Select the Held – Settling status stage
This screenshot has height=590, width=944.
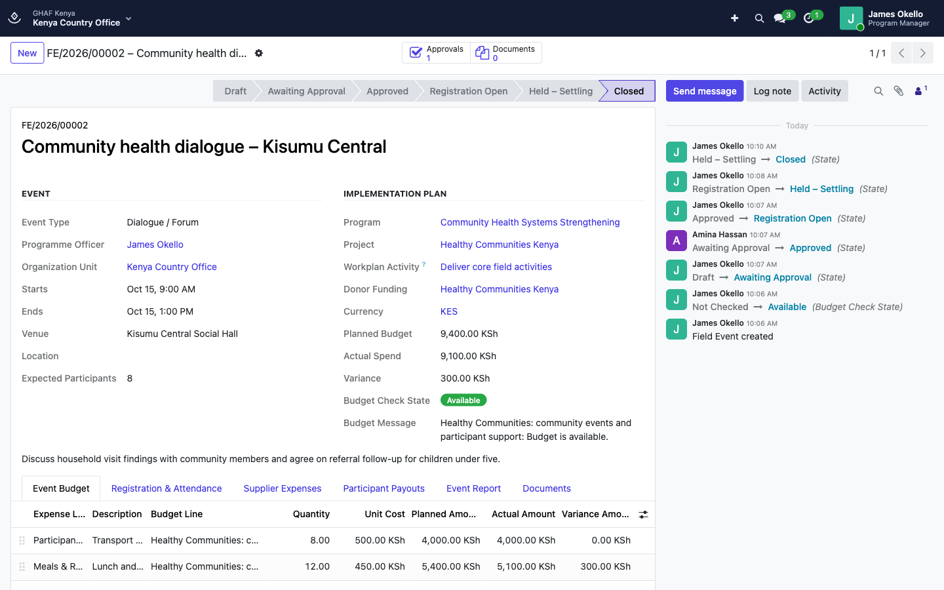point(560,91)
